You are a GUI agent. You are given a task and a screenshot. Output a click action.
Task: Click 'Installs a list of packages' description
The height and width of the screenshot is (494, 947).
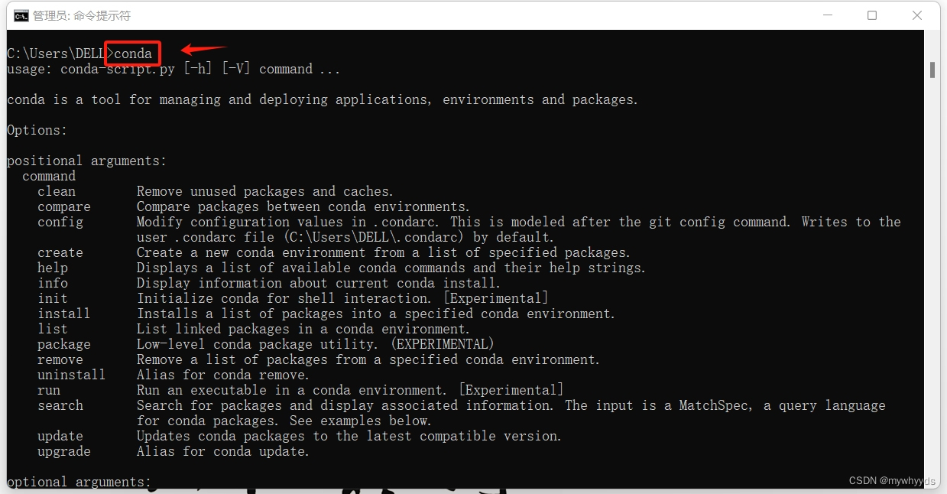pos(376,314)
